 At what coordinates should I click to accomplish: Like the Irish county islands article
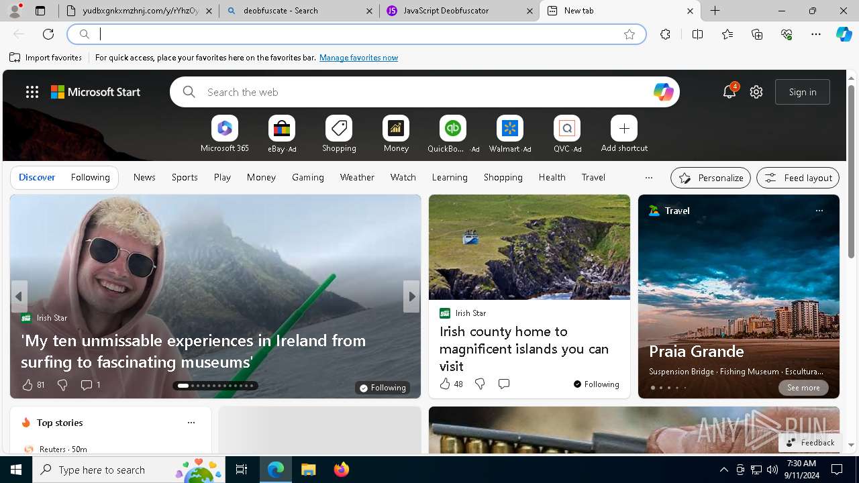click(x=451, y=384)
